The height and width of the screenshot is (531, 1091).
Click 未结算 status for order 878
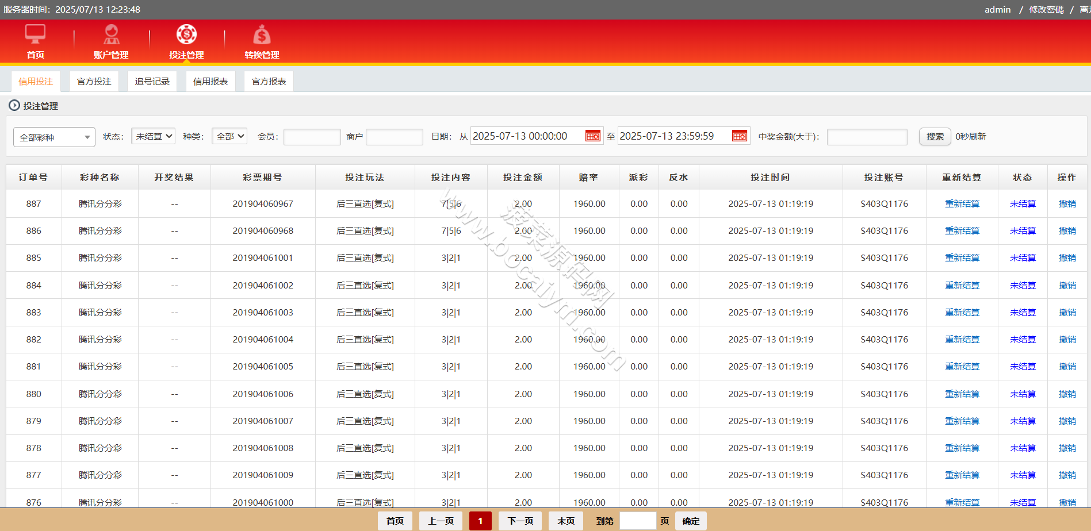click(1023, 448)
